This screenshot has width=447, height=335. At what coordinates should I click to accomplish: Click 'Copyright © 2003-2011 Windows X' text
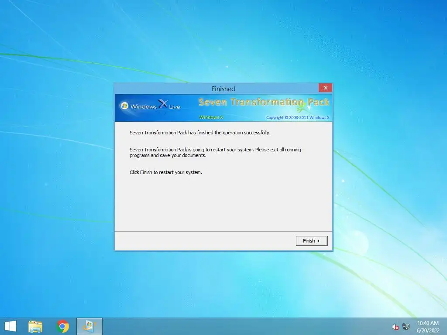(298, 118)
